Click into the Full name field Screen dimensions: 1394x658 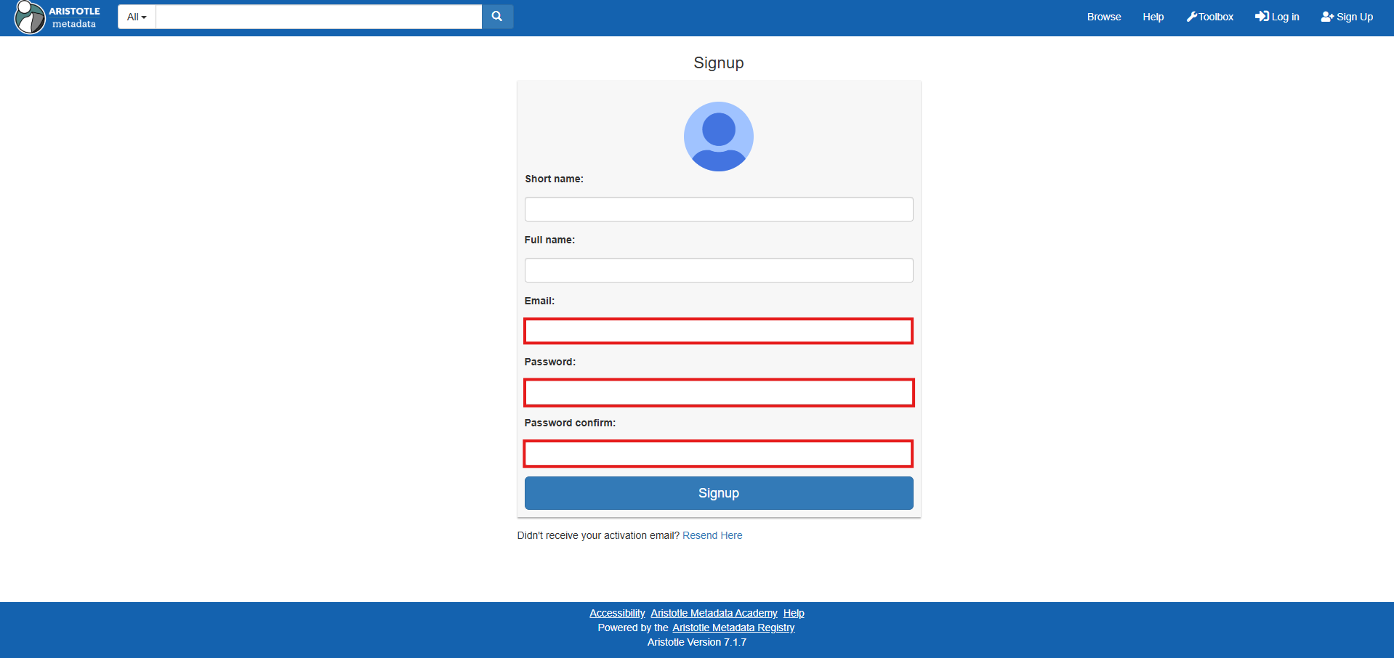pyautogui.click(x=718, y=270)
